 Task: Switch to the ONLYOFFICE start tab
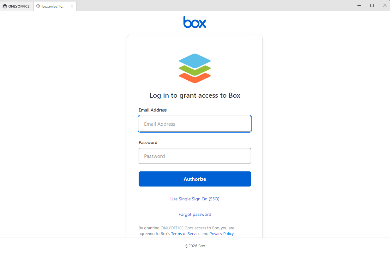click(x=16, y=6)
